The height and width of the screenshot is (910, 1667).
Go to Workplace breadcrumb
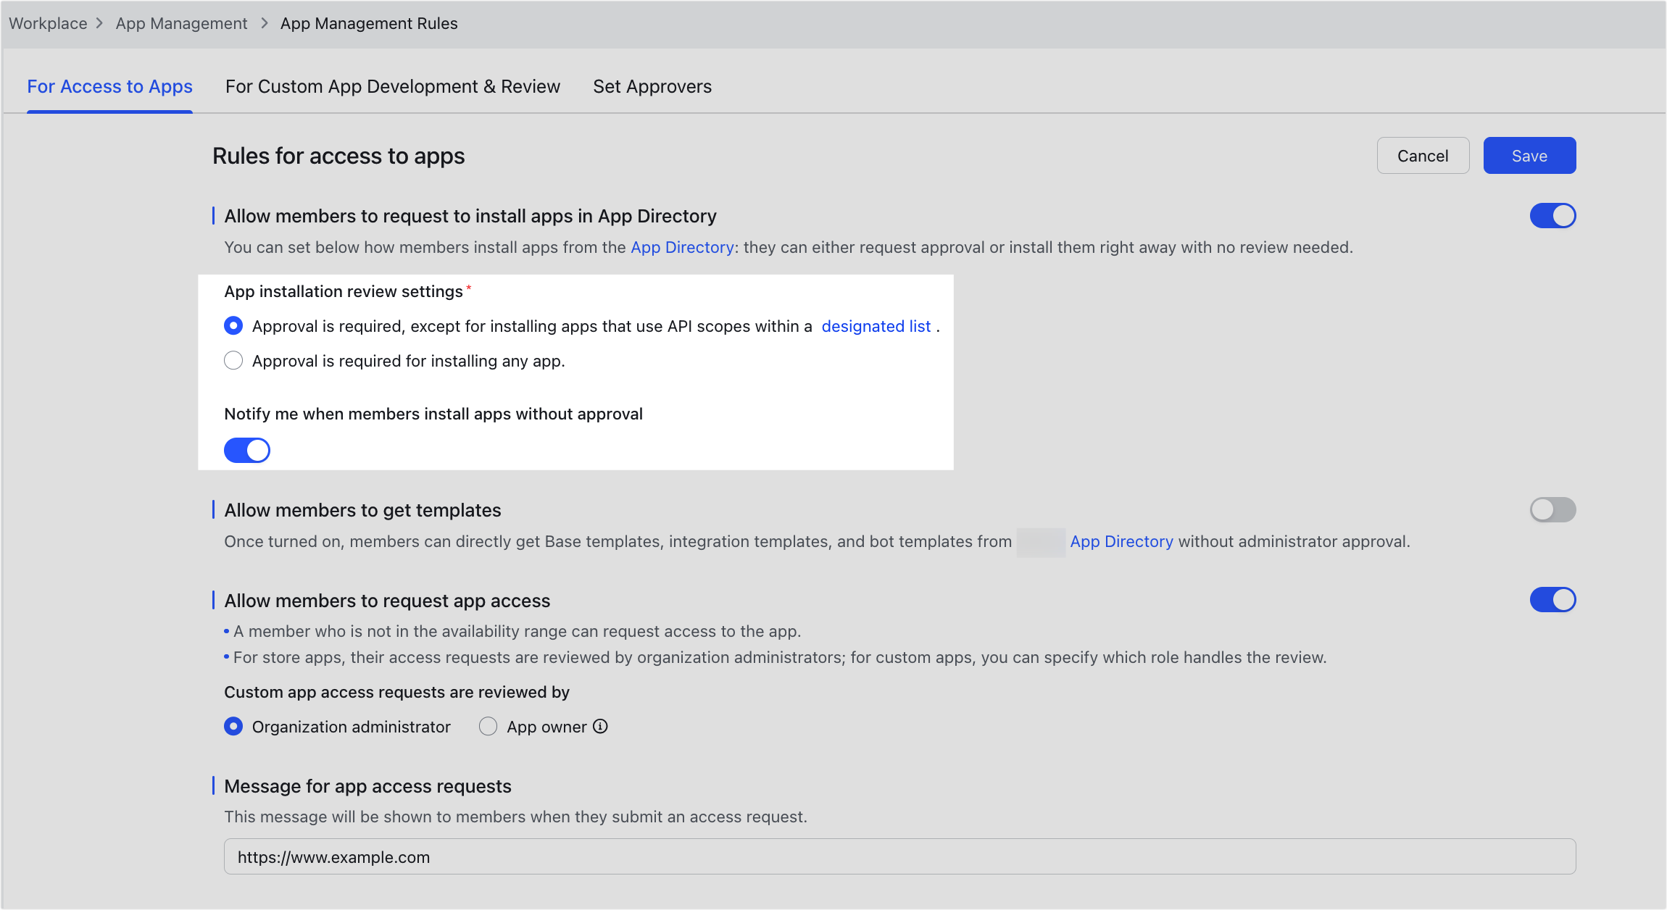pos(48,24)
